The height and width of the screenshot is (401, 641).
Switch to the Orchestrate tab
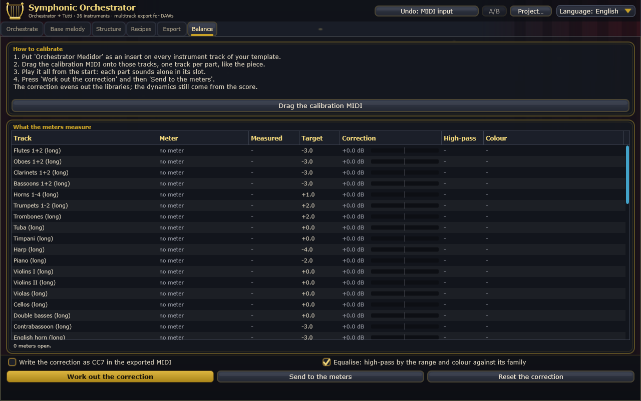22,29
